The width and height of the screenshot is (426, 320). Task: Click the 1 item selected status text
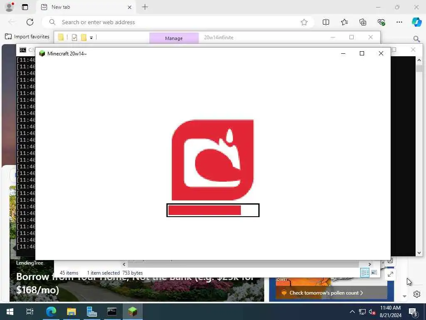click(103, 272)
